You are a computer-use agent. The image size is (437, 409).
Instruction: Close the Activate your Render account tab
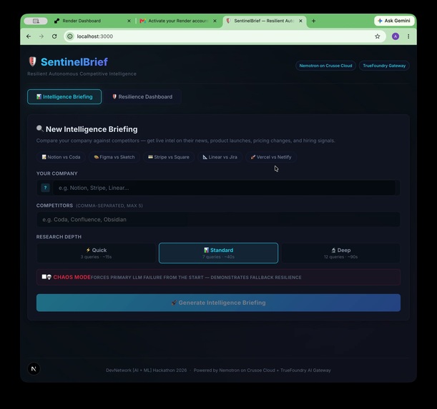pos(215,21)
